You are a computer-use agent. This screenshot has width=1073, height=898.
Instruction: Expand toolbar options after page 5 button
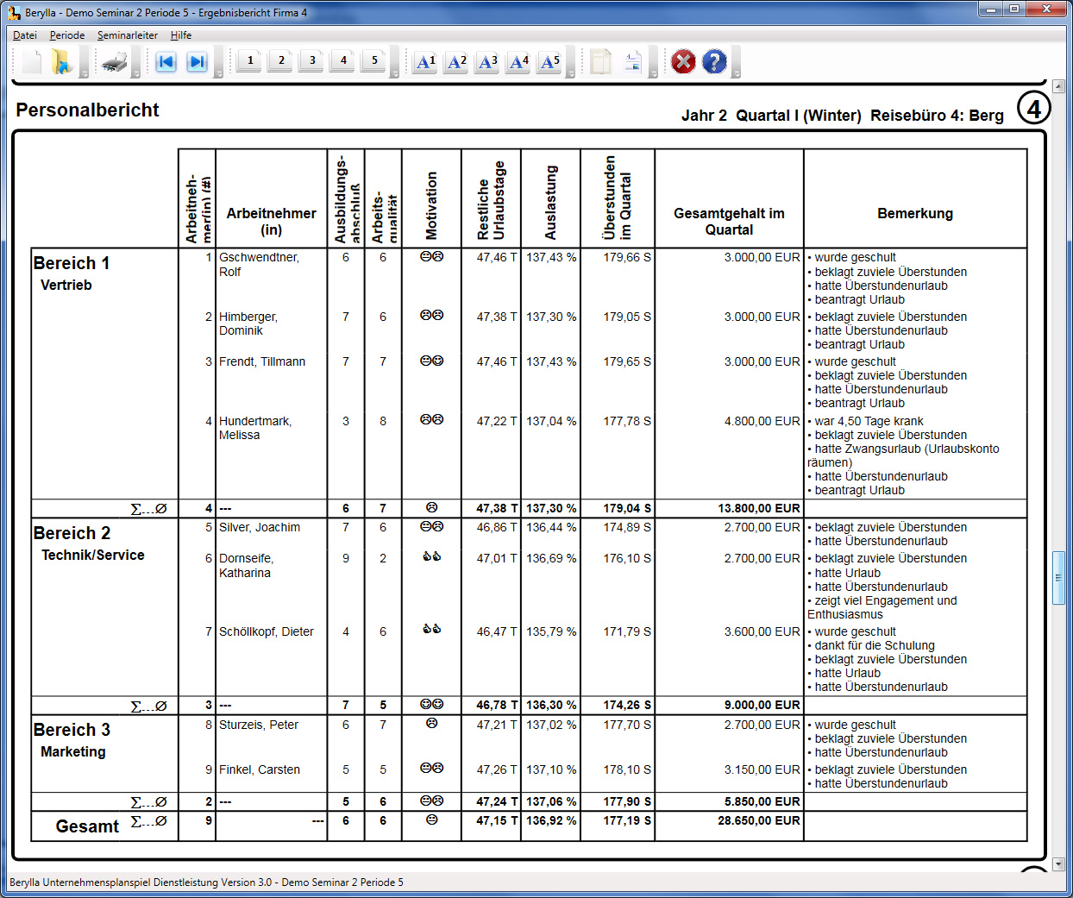coord(395,62)
